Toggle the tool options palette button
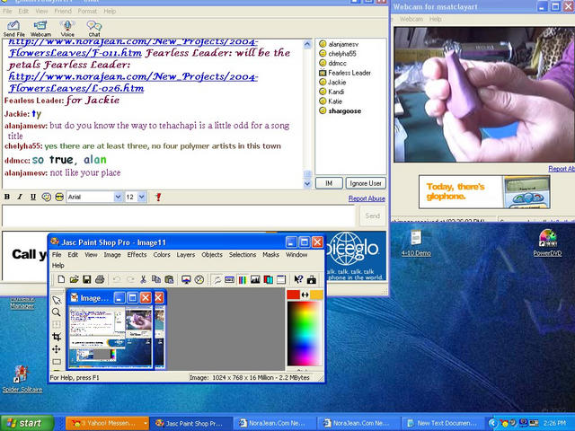Screen dimensions: 575x431 (x=230, y=279)
